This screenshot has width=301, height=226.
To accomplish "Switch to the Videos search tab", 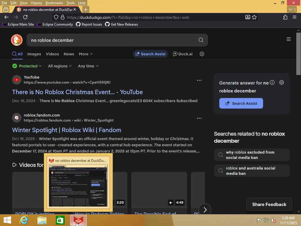I will (x=52, y=54).
